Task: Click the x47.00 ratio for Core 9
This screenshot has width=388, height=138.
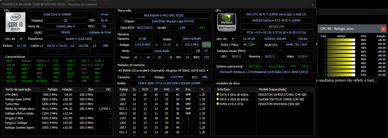Action: [x=382, y=75]
